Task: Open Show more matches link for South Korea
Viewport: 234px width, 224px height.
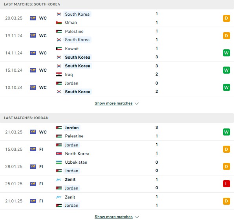Action: 113,103
